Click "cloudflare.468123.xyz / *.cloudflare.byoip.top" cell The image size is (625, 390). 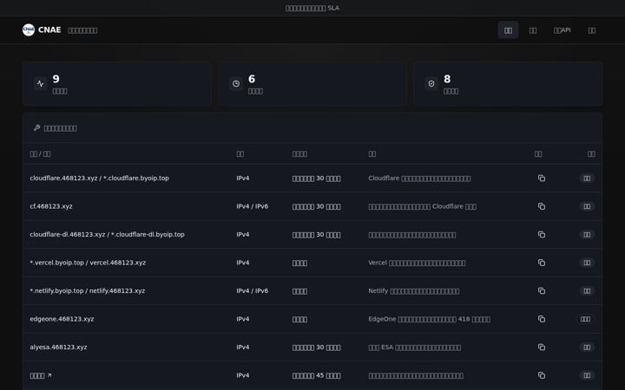click(x=99, y=178)
